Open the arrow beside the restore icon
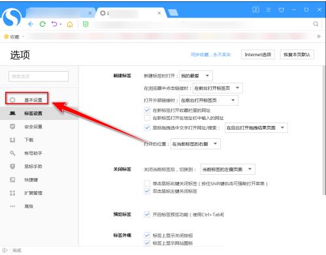 [x=61, y=24]
